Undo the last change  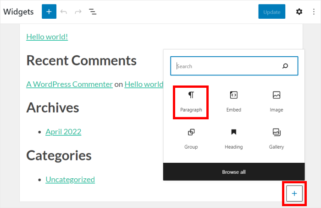(64, 12)
